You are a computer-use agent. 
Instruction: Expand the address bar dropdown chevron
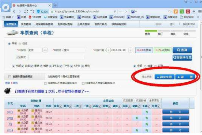(120, 12)
